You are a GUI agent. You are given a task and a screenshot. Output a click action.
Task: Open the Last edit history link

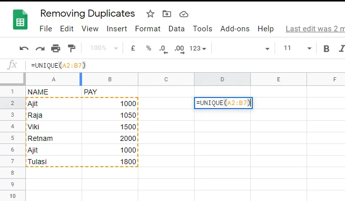pos(315,29)
